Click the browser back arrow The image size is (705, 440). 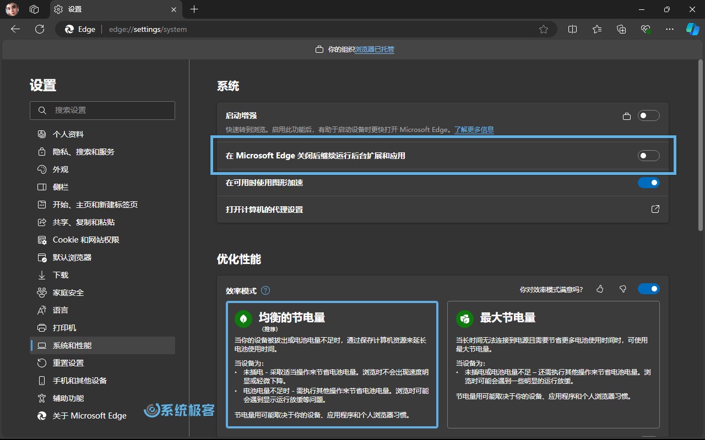pos(15,29)
